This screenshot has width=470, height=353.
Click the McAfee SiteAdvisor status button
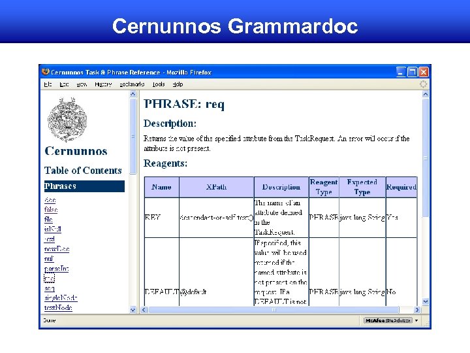pos(388,320)
